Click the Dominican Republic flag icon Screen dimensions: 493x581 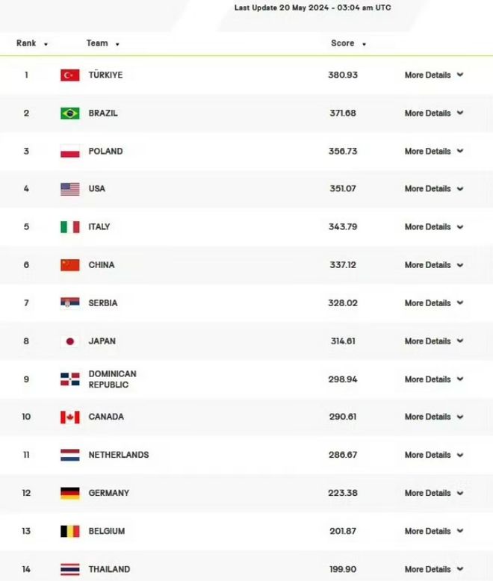tap(70, 379)
